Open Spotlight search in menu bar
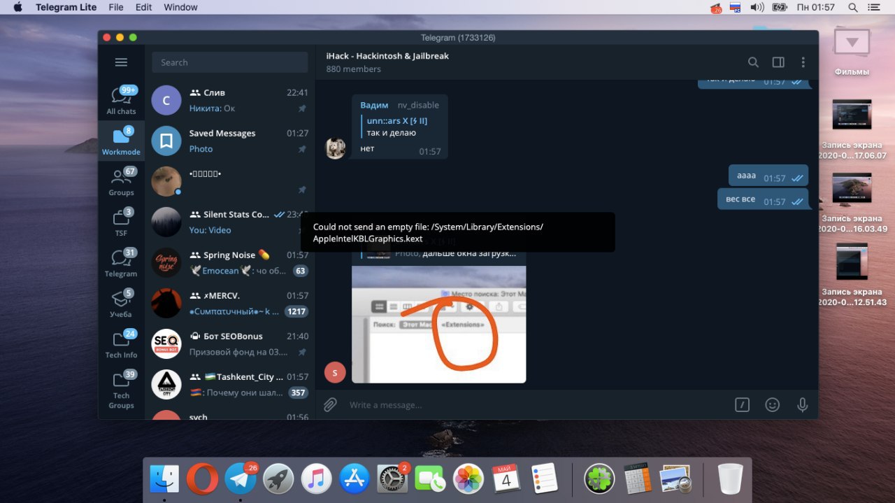 coord(852,7)
